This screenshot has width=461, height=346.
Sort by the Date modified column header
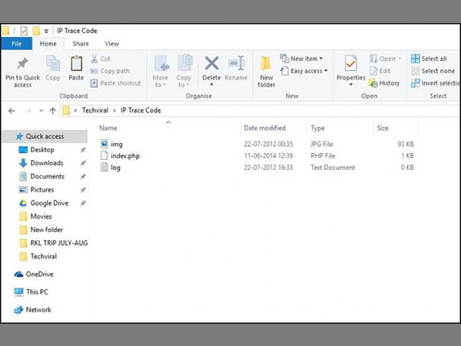coord(264,128)
